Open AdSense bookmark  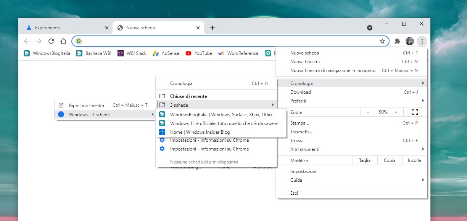click(x=166, y=53)
